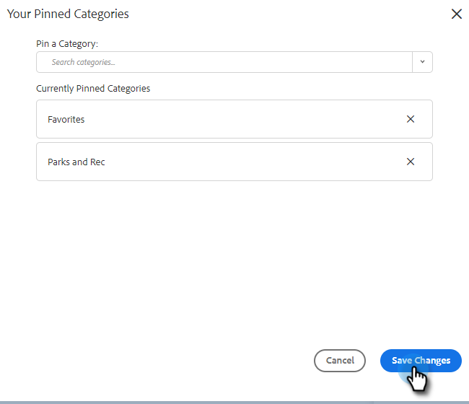Select the Favorites pinned category row

[216, 119]
